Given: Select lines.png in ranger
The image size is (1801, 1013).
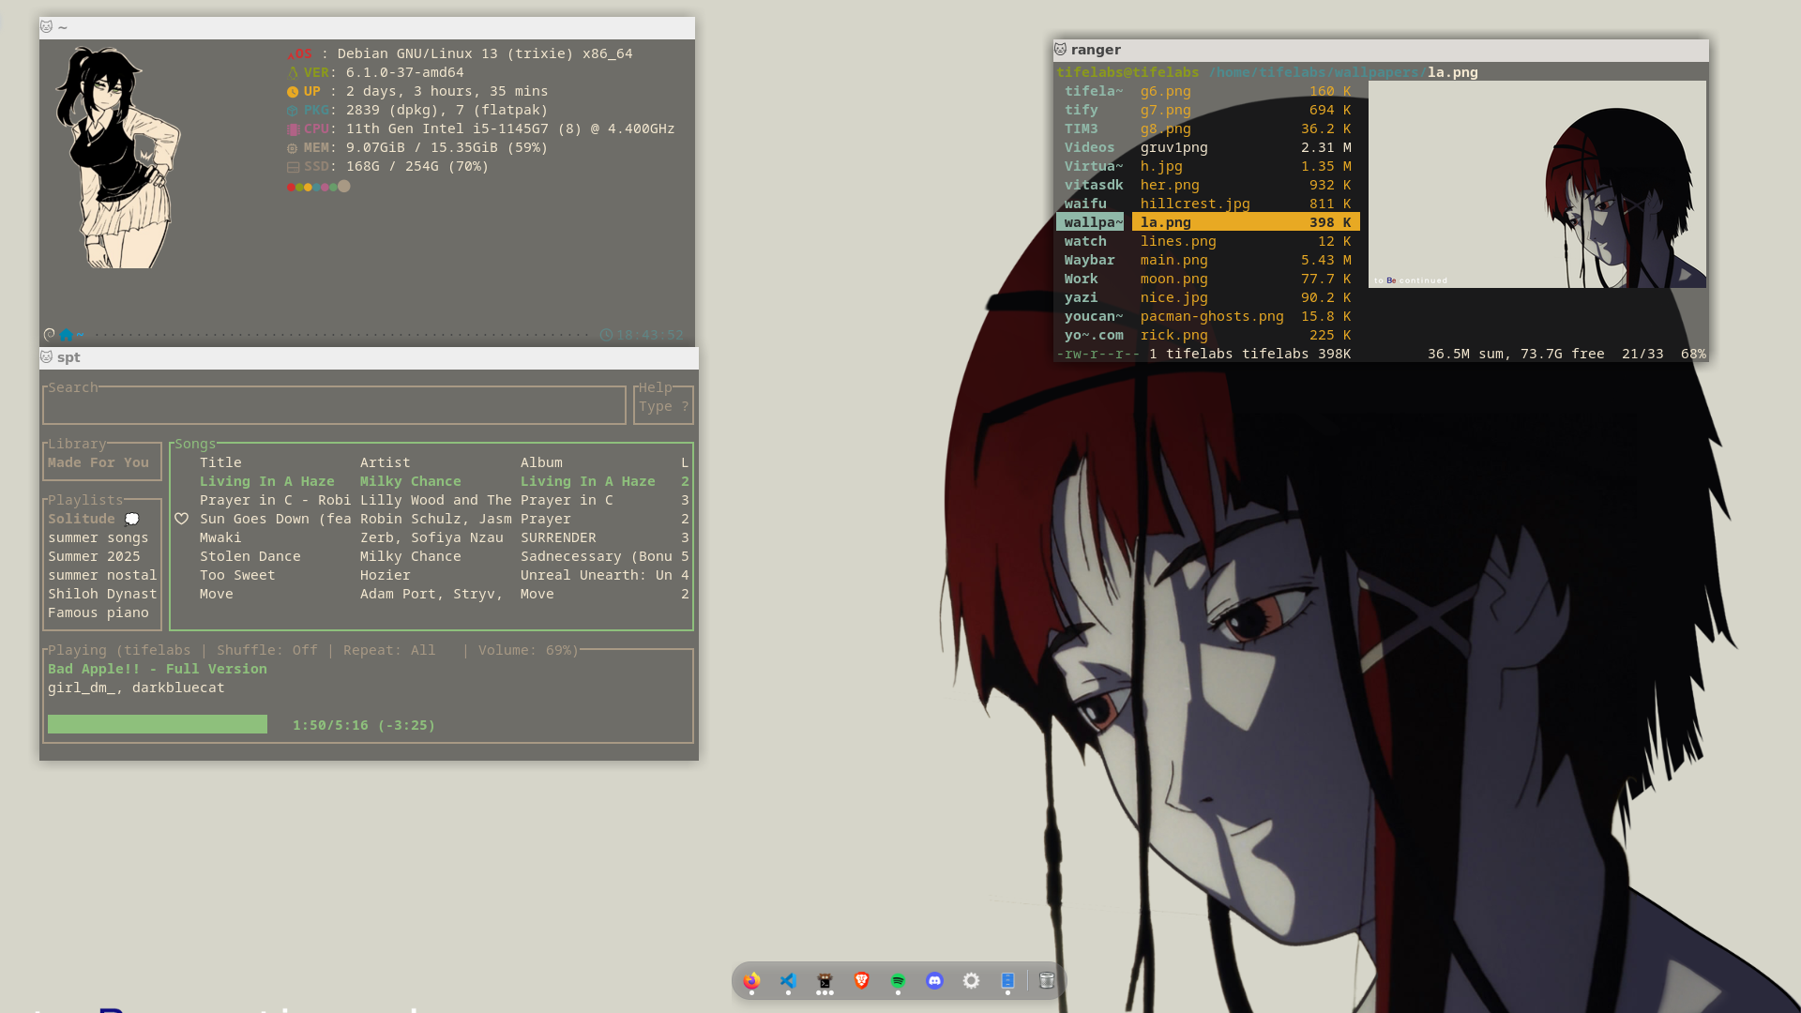Looking at the screenshot, I should (x=1246, y=241).
